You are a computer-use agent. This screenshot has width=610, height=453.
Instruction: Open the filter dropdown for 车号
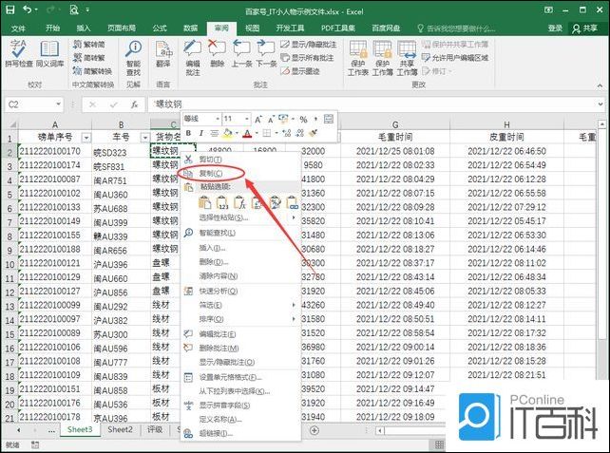[144, 138]
